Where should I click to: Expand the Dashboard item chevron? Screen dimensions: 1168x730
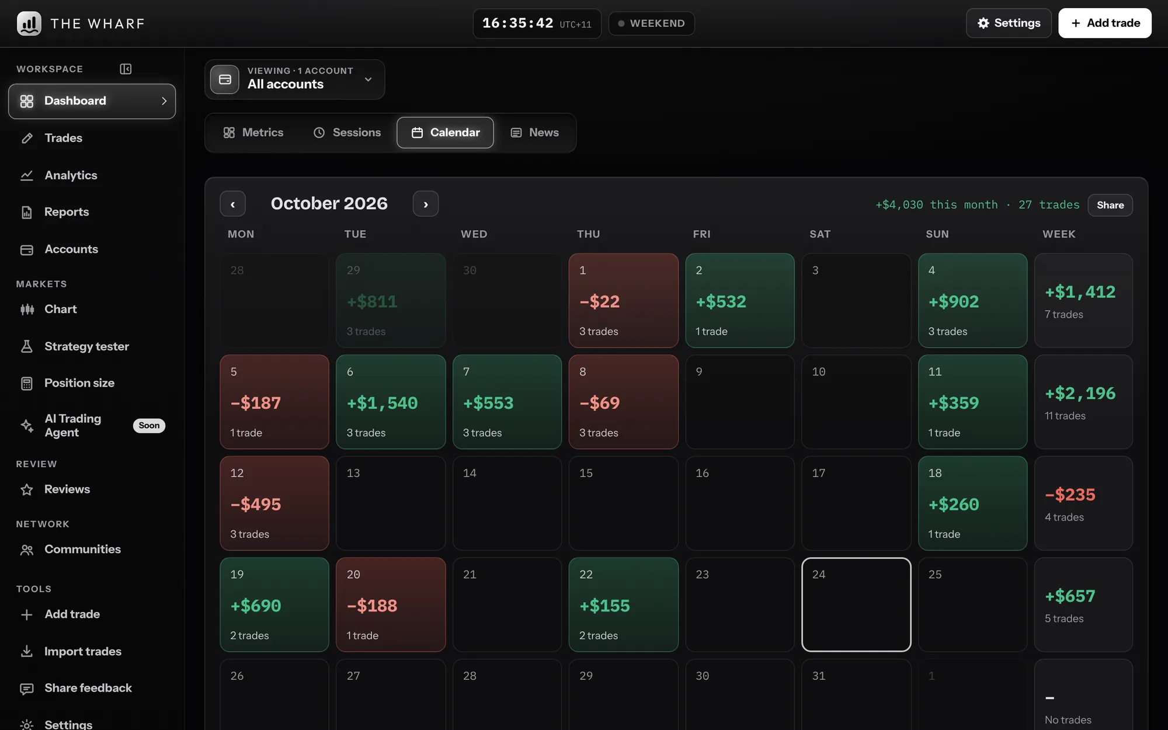pyautogui.click(x=164, y=101)
